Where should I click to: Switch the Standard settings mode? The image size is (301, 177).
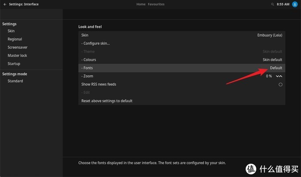pos(15,81)
